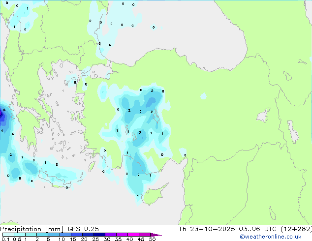This screenshot has width=312, height=241.
Task: Click the '6' precipitation value on map
Action: point(4,110)
